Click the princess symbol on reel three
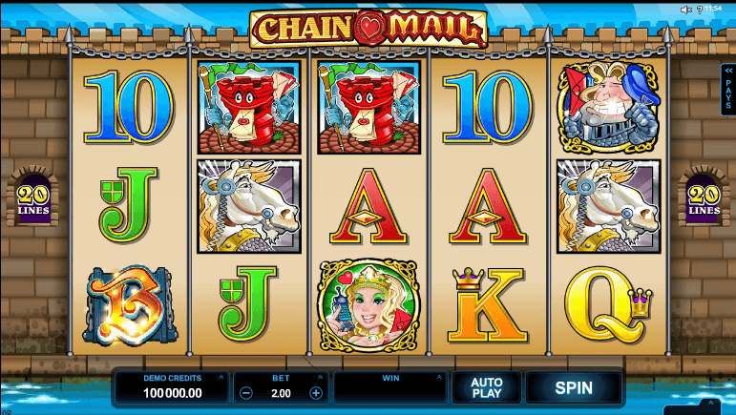The height and width of the screenshot is (415, 736). pyautogui.click(x=368, y=305)
